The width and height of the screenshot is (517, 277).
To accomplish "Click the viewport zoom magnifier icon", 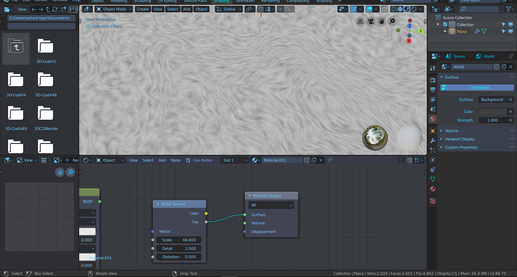I will tap(392, 21).
